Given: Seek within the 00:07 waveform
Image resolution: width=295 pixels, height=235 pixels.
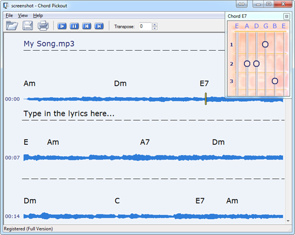Looking at the screenshot, I should [153, 157].
